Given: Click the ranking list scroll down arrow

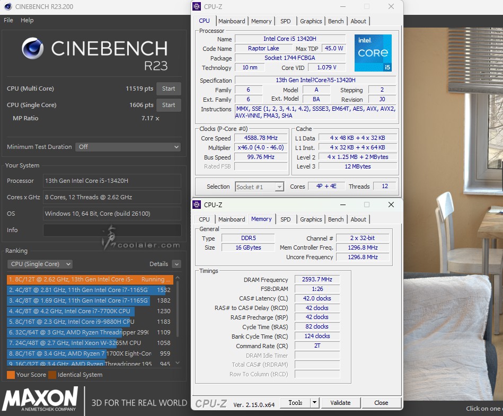Looking at the screenshot, I should tap(178, 363).
